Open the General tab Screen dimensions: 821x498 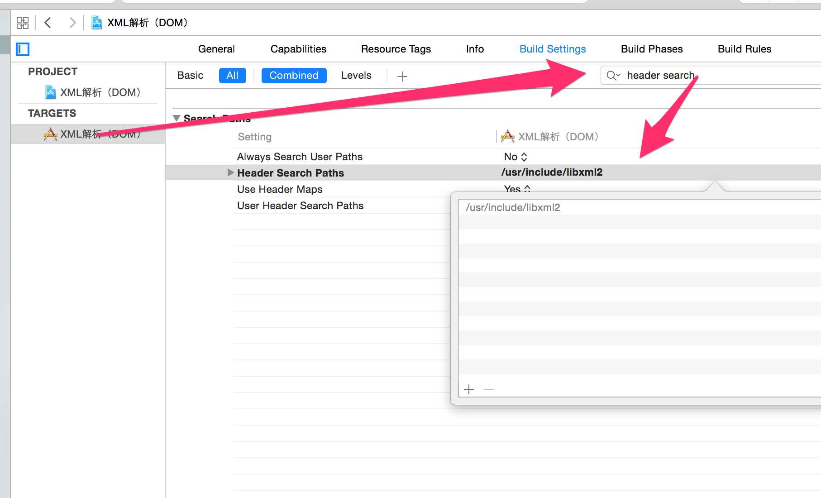(216, 49)
